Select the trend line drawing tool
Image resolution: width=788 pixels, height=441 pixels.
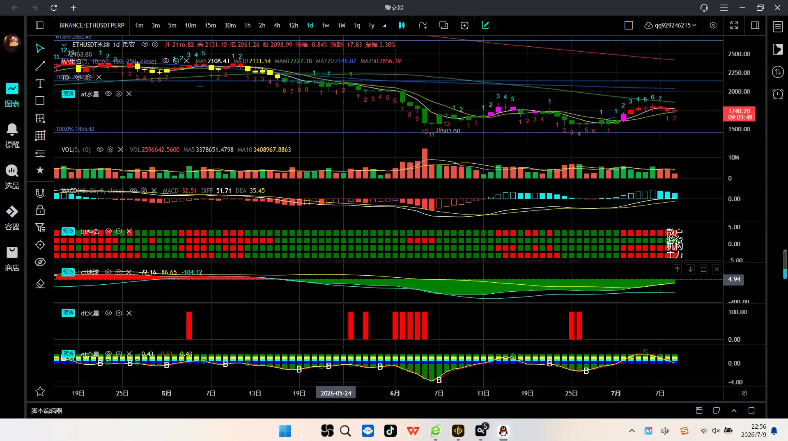[40, 66]
